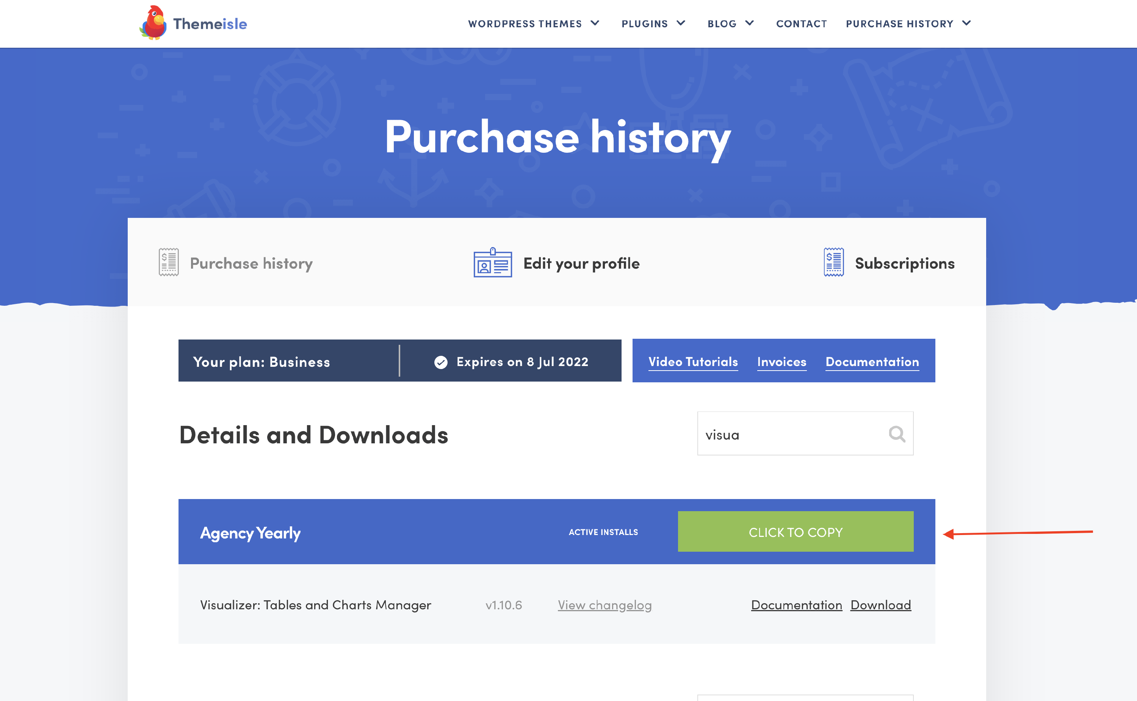Click the search magnifier icon
The image size is (1137, 701).
coord(897,434)
